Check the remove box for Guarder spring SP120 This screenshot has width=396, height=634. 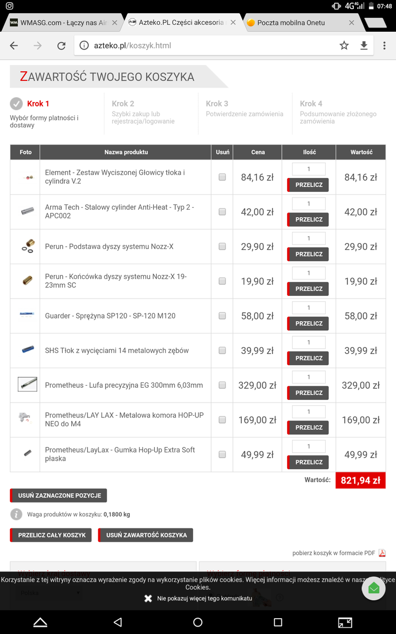click(222, 316)
